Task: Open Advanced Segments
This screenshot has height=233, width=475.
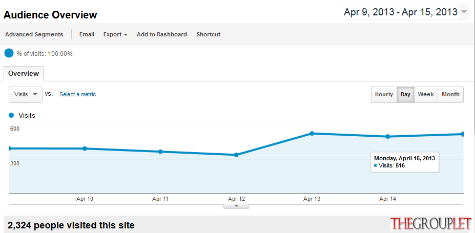Action: [x=34, y=34]
